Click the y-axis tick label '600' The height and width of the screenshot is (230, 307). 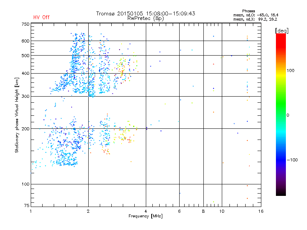click(25, 41)
